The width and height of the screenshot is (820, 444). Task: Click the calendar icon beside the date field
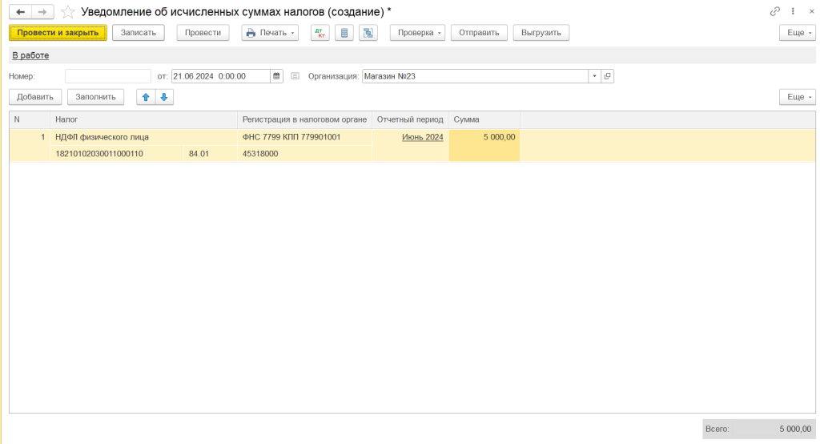277,76
